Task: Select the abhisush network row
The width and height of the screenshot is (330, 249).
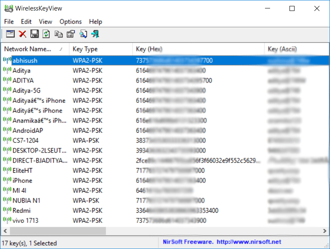Action: click(165, 61)
